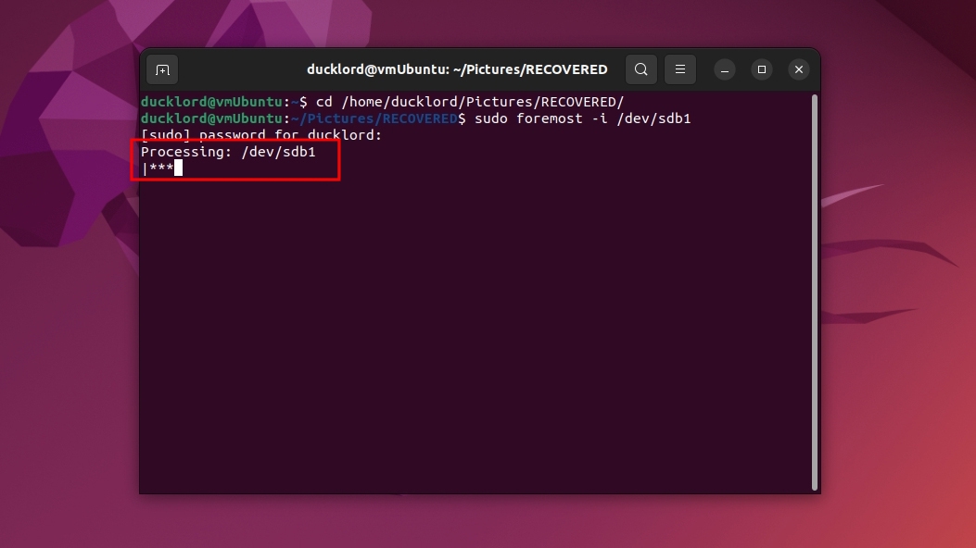The width and height of the screenshot is (976, 548).
Task: Open the terminal hamburger menu
Action: [x=680, y=69]
